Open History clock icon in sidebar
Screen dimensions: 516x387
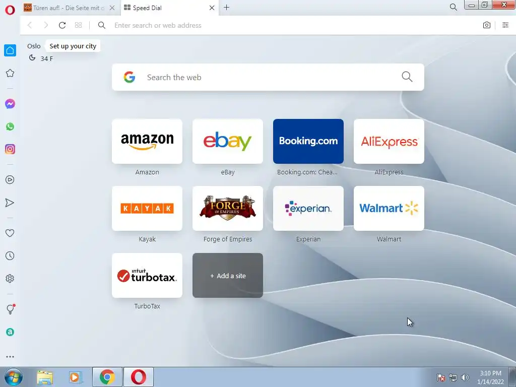[10, 255]
